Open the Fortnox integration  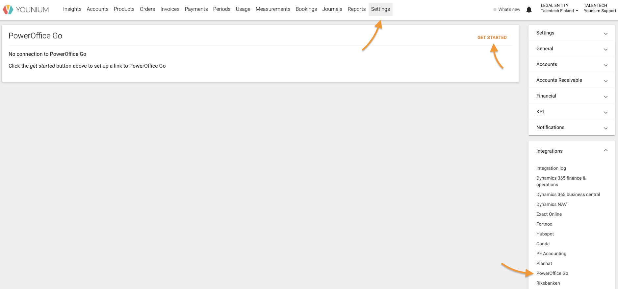[x=544, y=224]
